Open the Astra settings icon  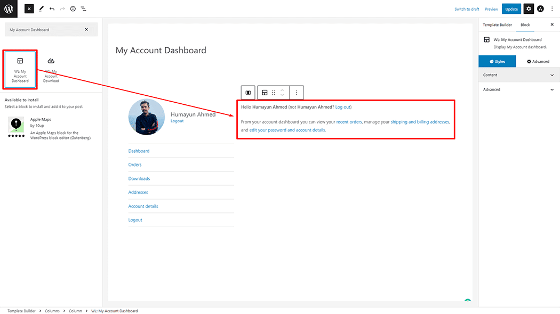[x=540, y=9]
